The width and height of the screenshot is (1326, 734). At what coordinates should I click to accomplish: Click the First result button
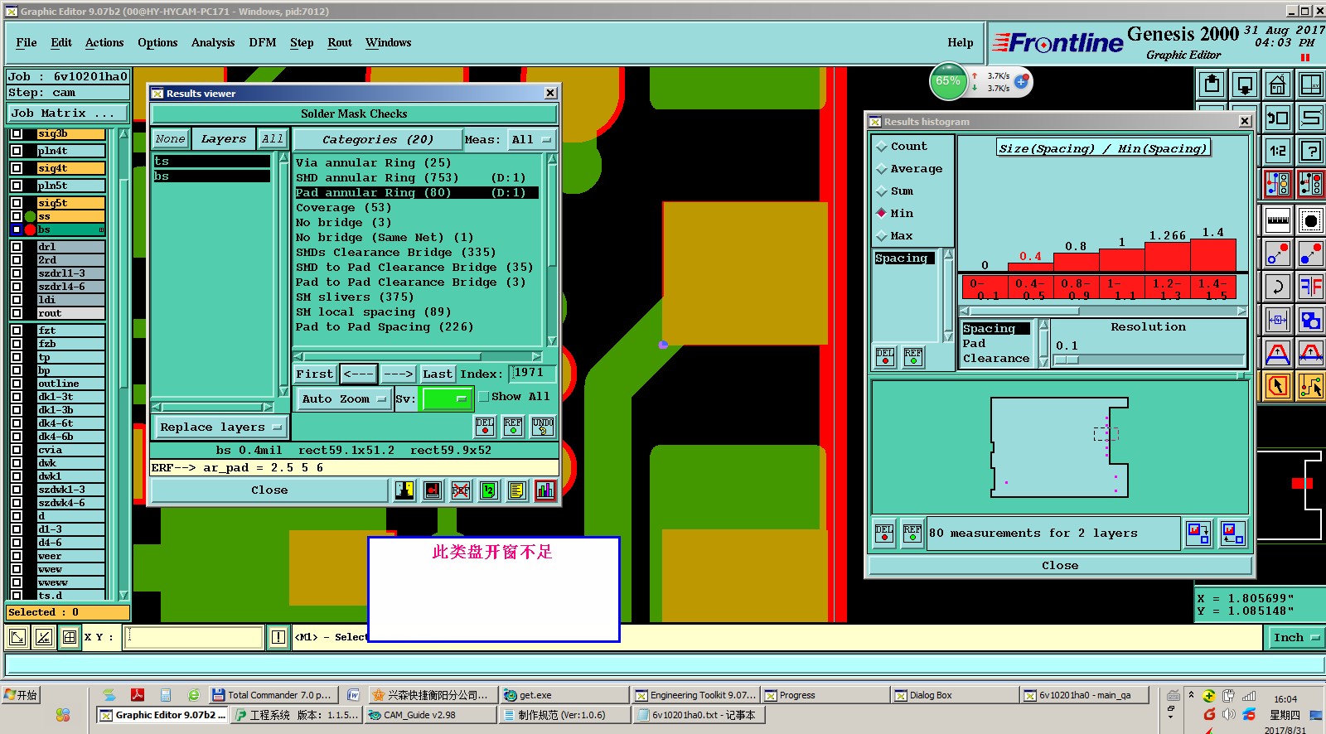(x=315, y=374)
